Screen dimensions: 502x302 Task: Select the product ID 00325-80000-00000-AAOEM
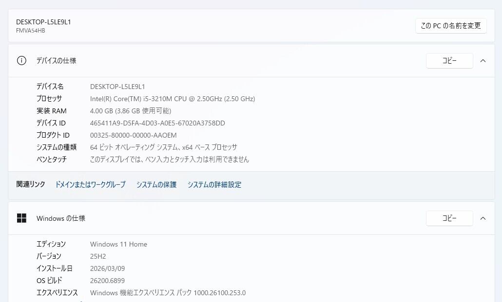tap(134, 135)
